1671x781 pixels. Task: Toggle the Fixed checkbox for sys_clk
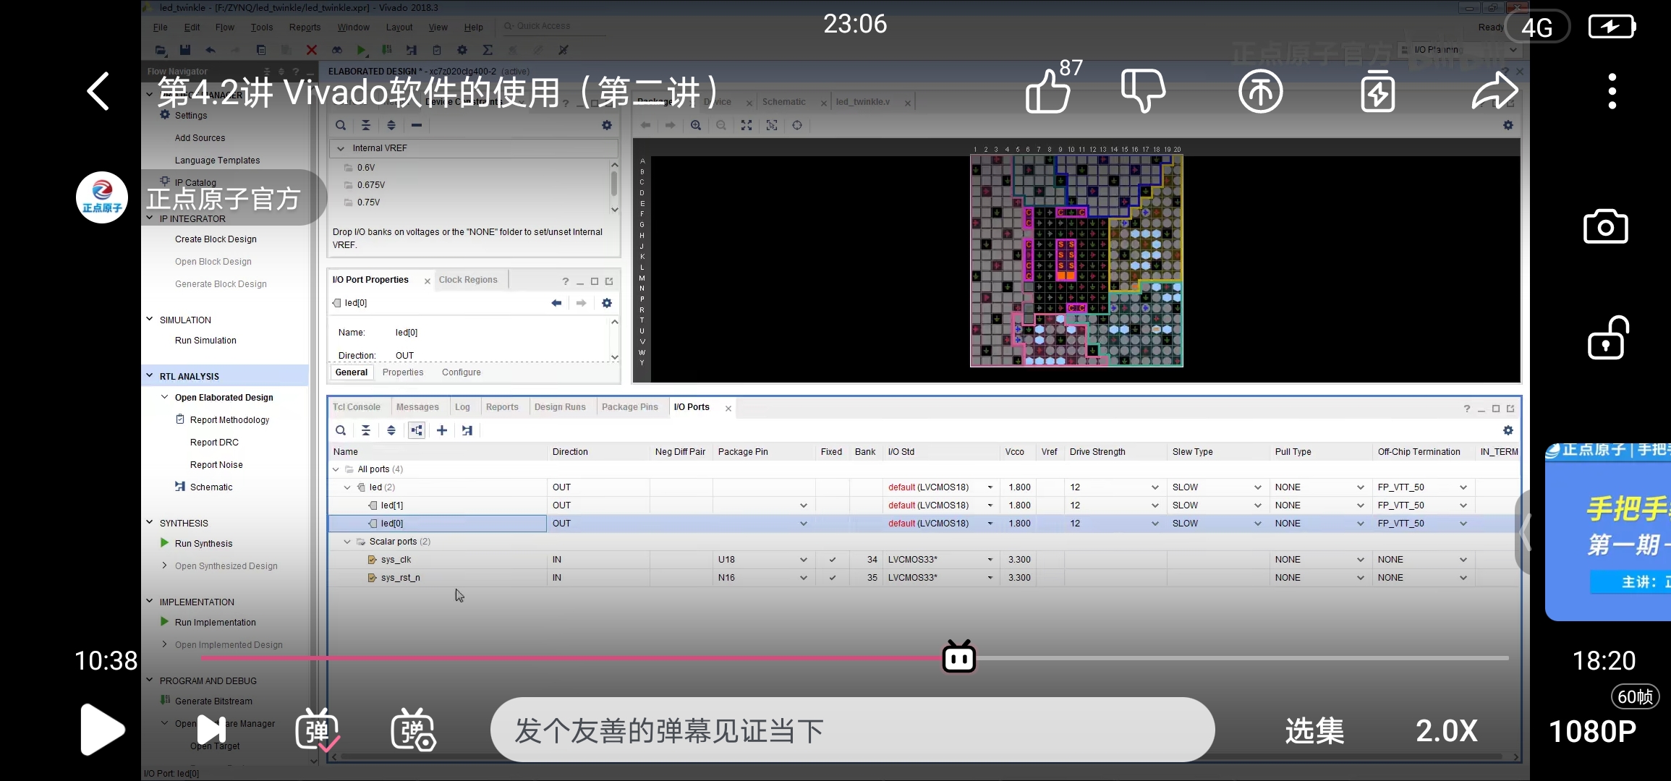(833, 560)
